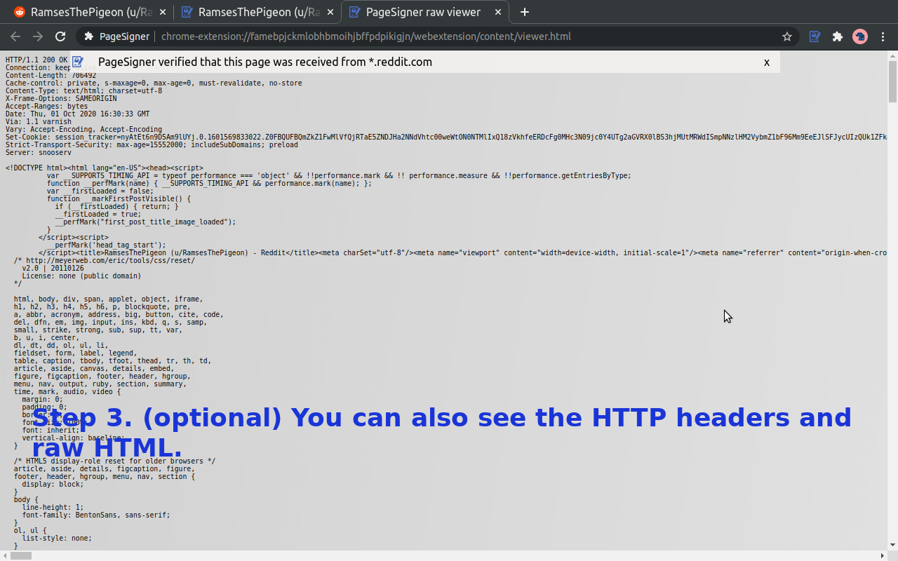Open a new browser tab
This screenshot has width=898, height=561.
525,12
